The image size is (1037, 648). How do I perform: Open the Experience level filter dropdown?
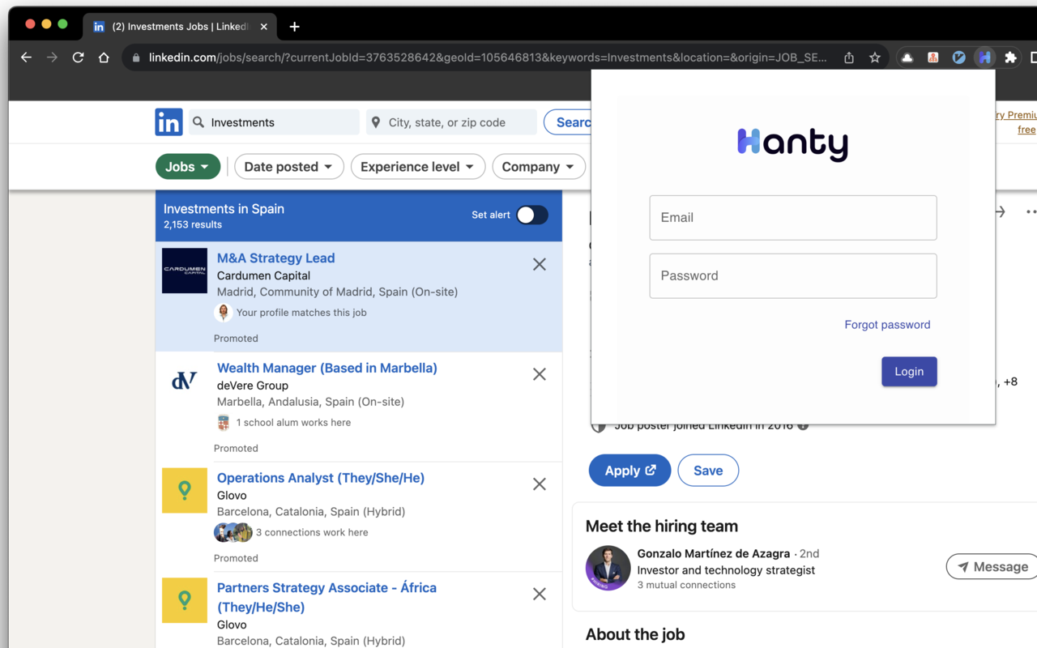point(417,166)
